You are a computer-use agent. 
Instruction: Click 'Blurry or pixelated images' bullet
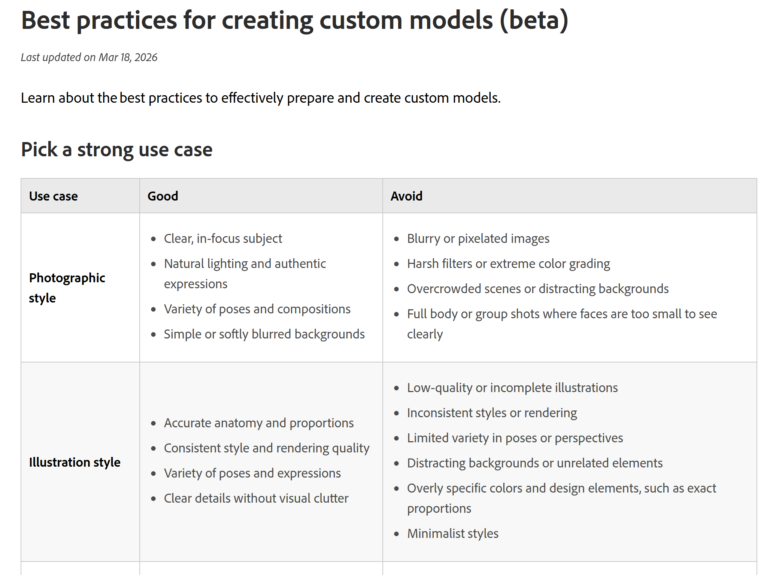[x=478, y=238]
